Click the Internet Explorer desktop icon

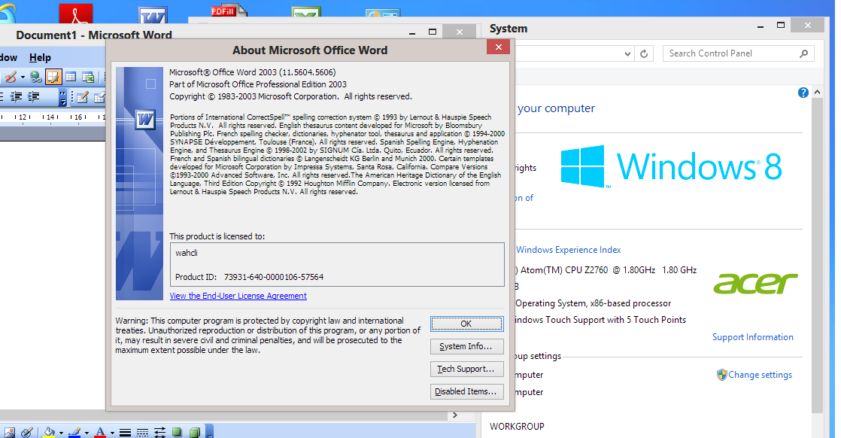pyautogui.click(x=8, y=14)
